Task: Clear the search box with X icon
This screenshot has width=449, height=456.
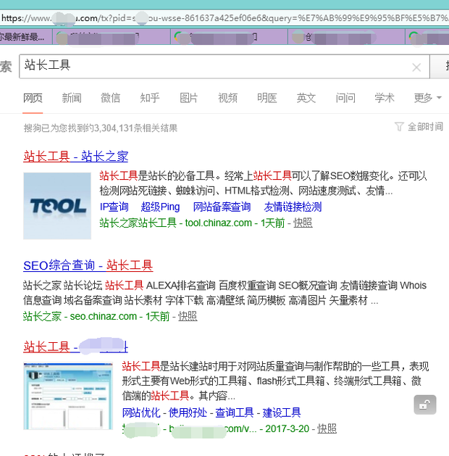Action: (x=416, y=67)
